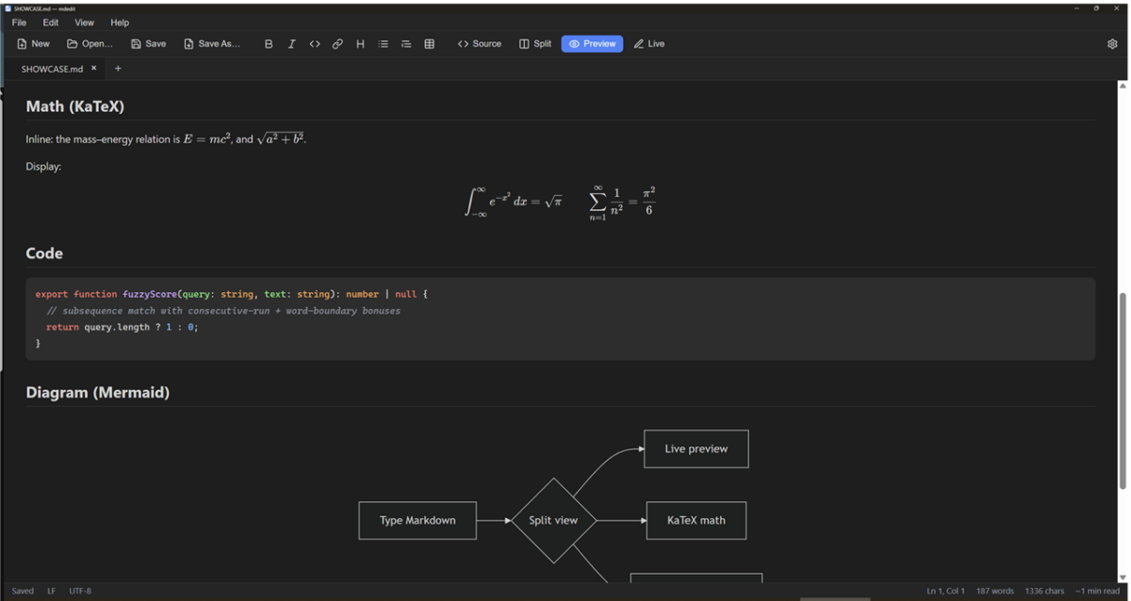Click the ~1 min read status entry
Viewport: 1131px width, 601px height.
(1097, 591)
